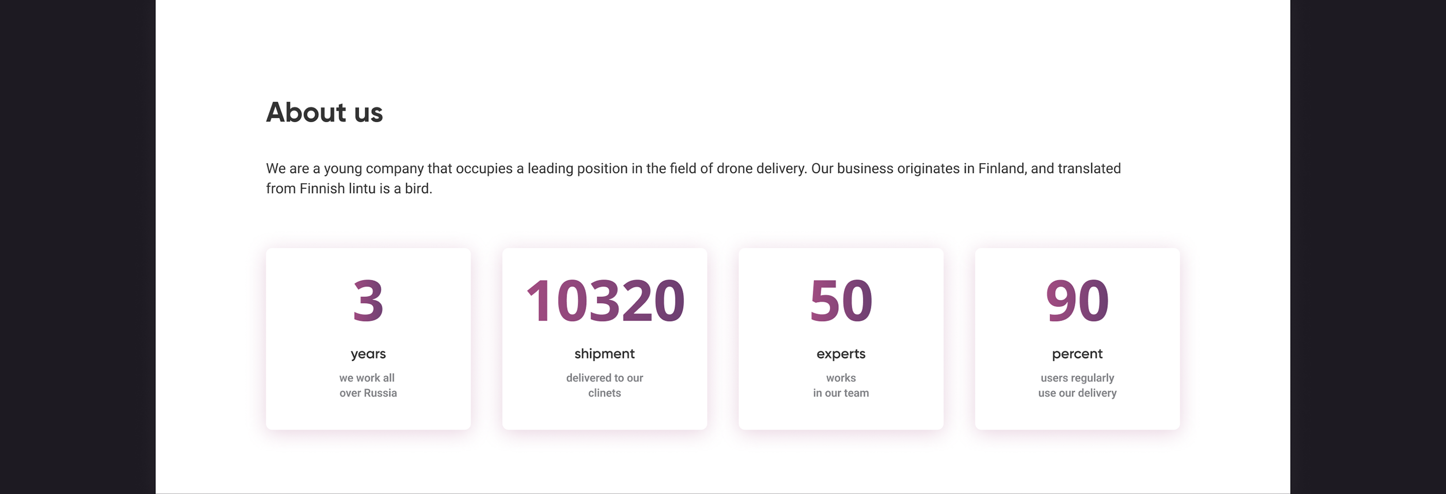The width and height of the screenshot is (1446, 494).
Task: Click the About us heading
Action: [x=324, y=113]
